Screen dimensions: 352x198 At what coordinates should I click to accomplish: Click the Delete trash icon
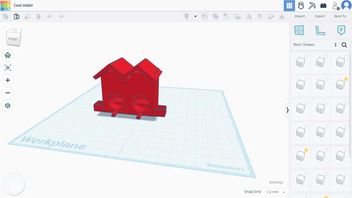point(38,16)
